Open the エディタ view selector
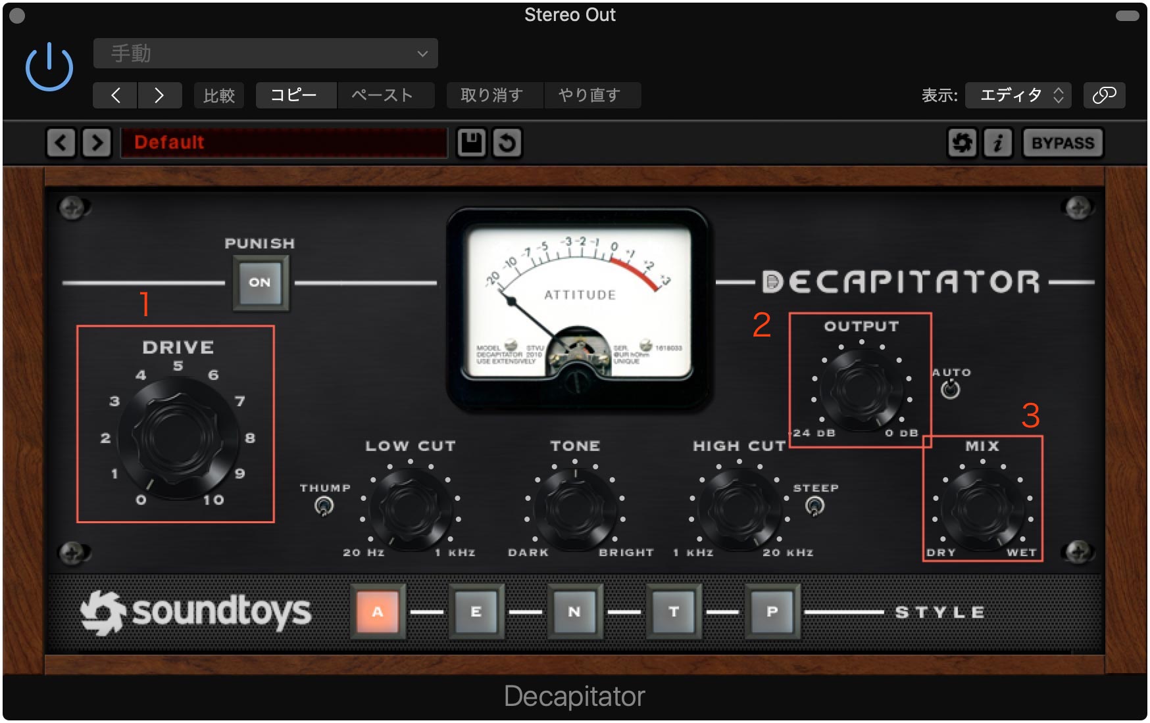 1017,95
